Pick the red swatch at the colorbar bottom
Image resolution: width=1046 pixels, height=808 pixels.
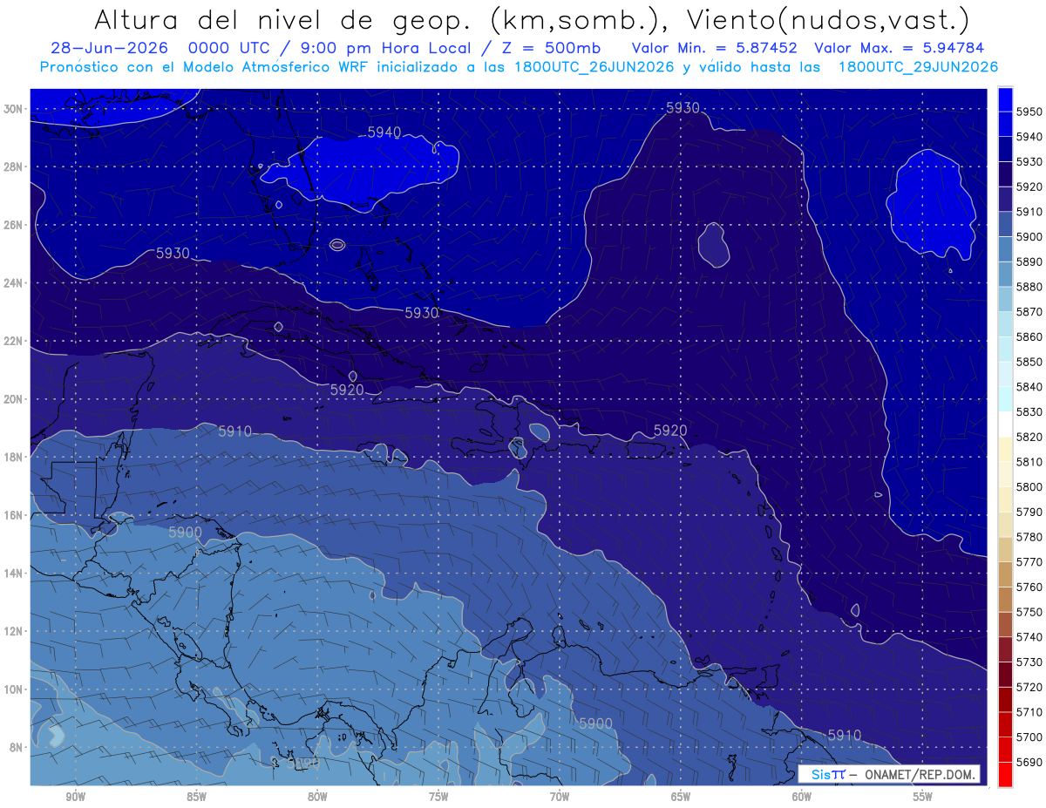(x=1005, y=774)
